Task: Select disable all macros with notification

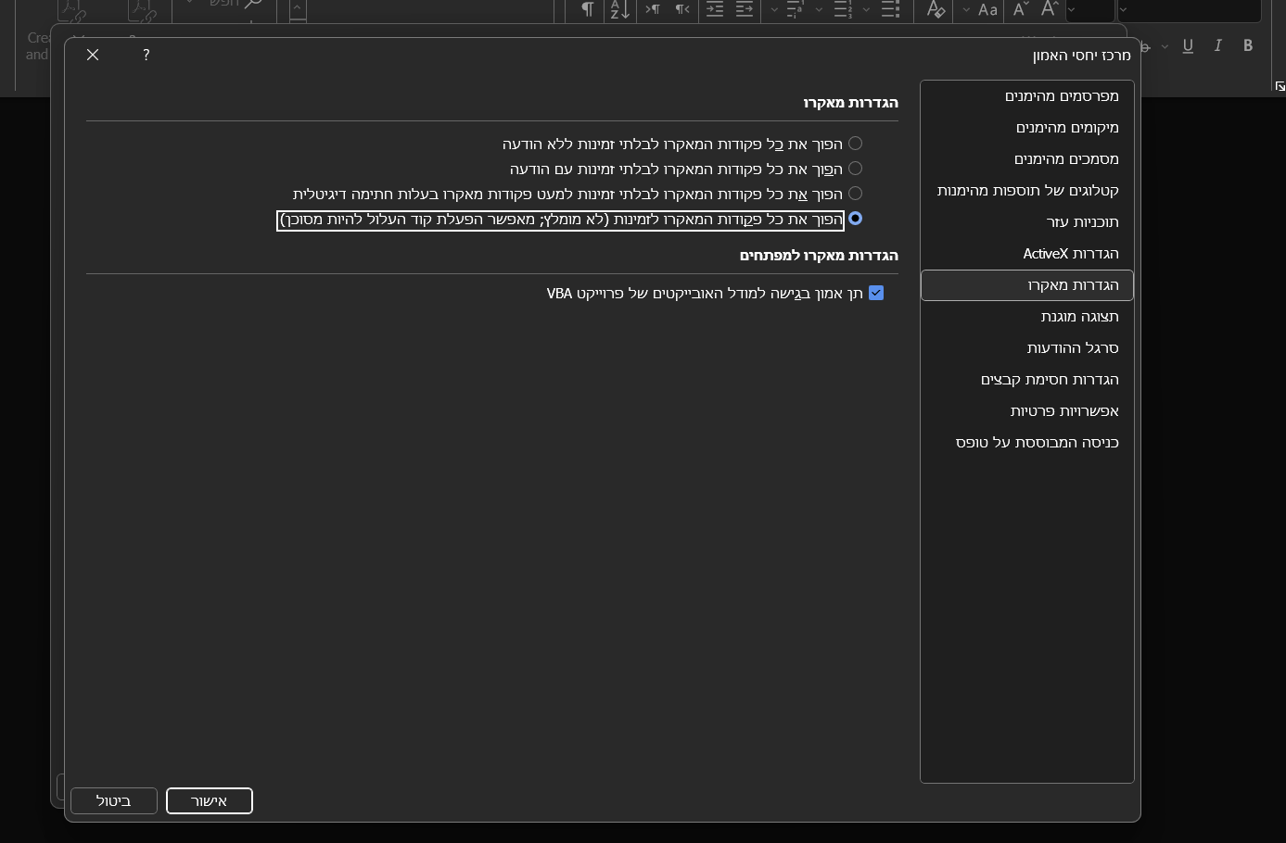Action: 855,169
